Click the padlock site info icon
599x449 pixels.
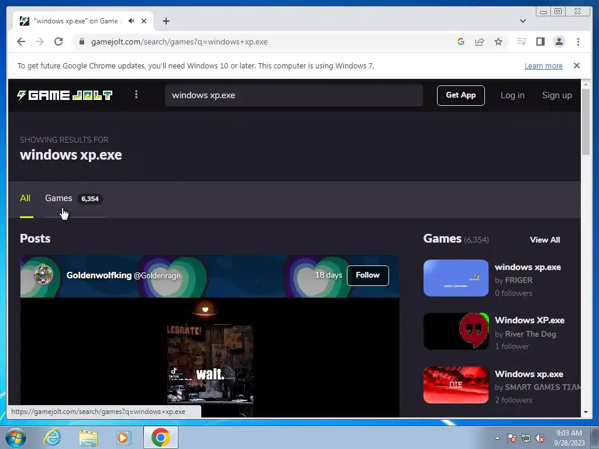(82, 42)
